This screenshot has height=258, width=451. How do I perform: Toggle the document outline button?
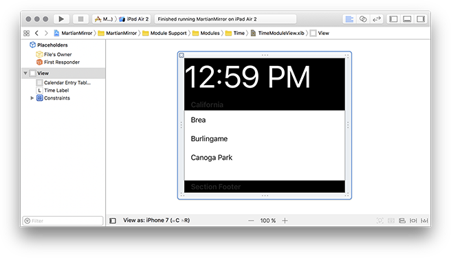[x=113, y=221]
